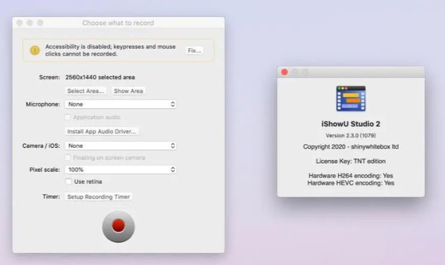Click the 2560x1440 selected area text
Screen dimensions: 445x265
tap(100, 77)
